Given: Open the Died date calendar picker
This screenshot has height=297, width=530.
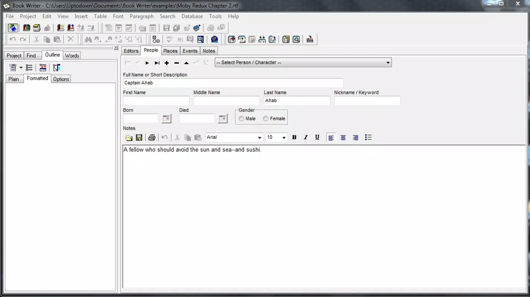Looking at the screenshot, I should coord(223,118).
